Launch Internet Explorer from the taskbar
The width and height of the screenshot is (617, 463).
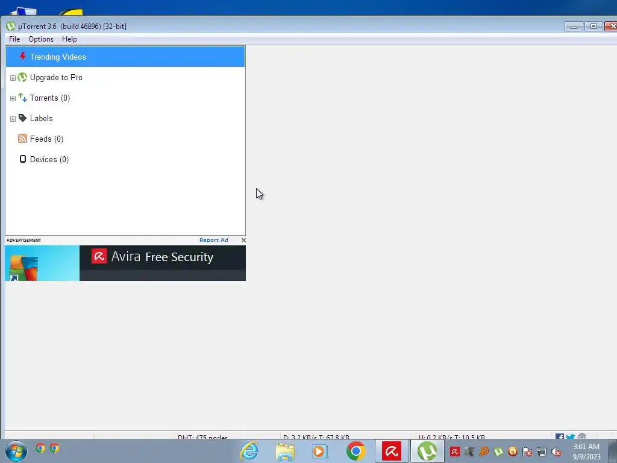[x=249, y=451]
